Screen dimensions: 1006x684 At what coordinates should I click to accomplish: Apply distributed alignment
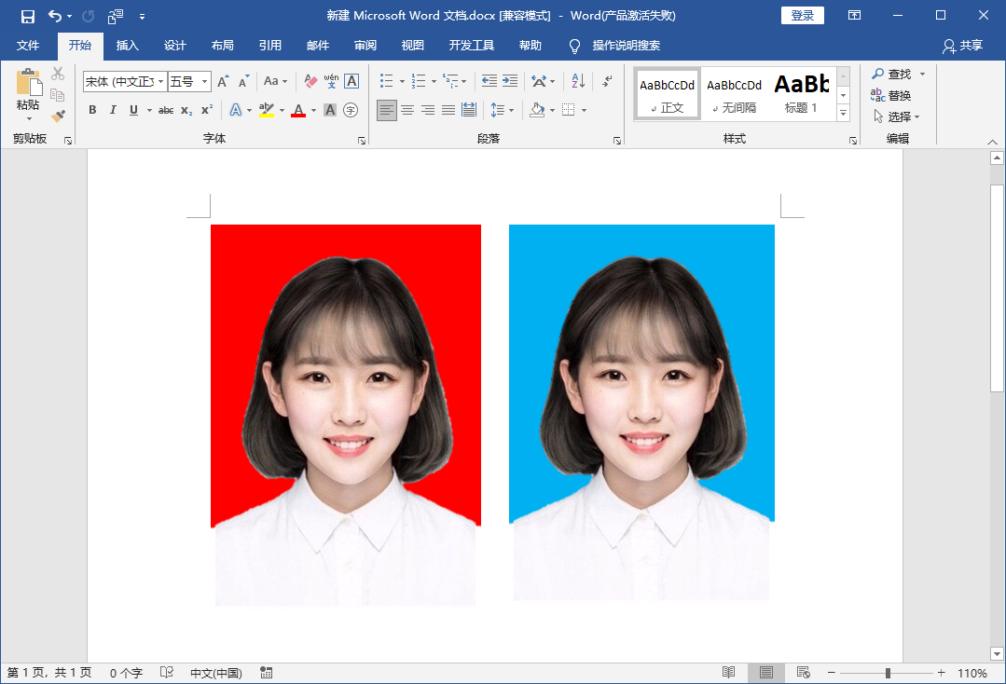pos(469,110)
